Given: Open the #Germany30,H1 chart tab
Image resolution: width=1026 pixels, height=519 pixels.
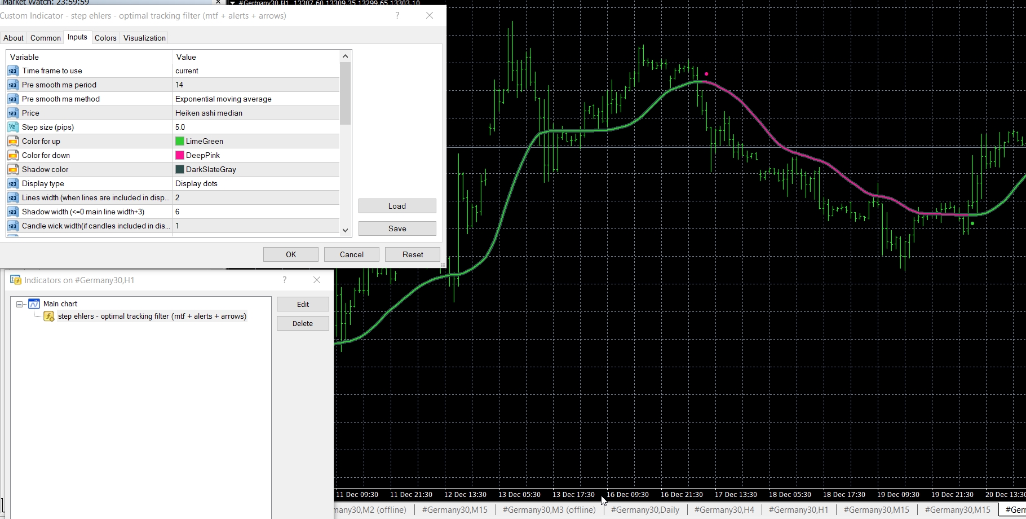Looking at the screenshot, I should tap(799, 510).
